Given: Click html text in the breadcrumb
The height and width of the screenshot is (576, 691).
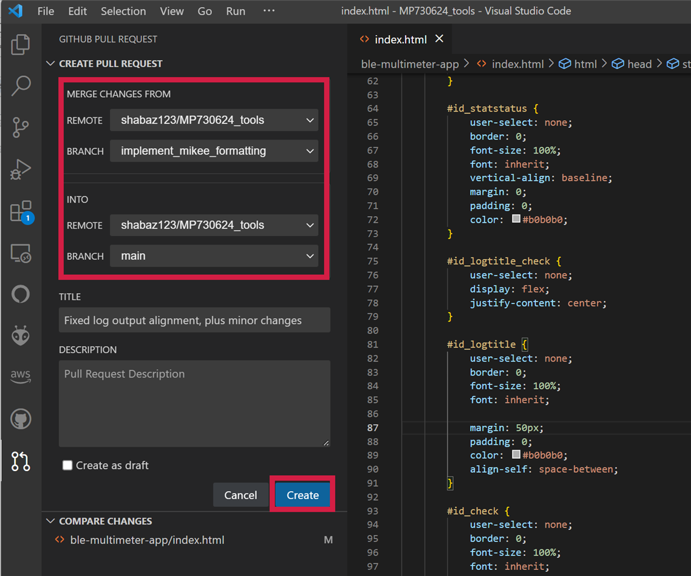Looking at the screenshot, I should point(585,64).
